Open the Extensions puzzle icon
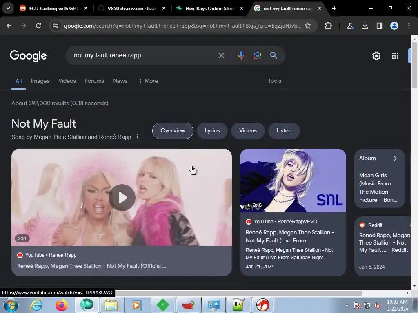The height and width of the screenshot is (313, 418). 329,26
